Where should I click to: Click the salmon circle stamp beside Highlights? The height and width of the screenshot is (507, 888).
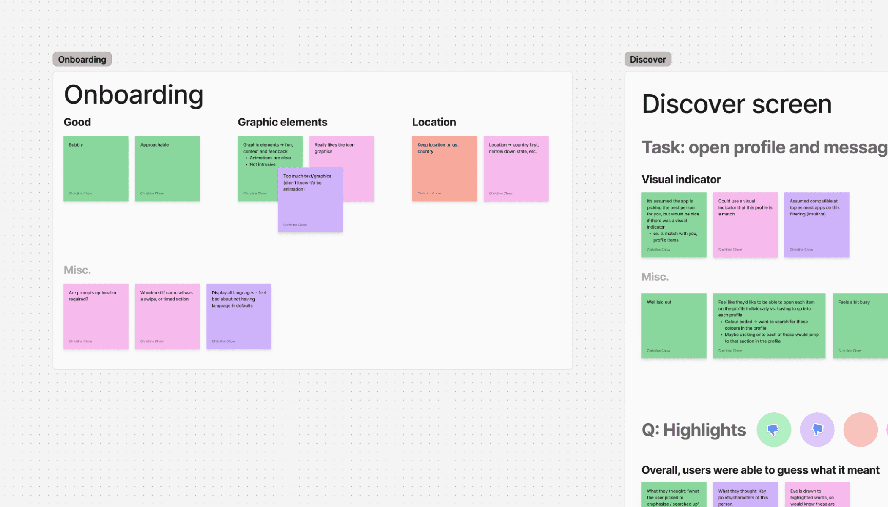(860, 430)
